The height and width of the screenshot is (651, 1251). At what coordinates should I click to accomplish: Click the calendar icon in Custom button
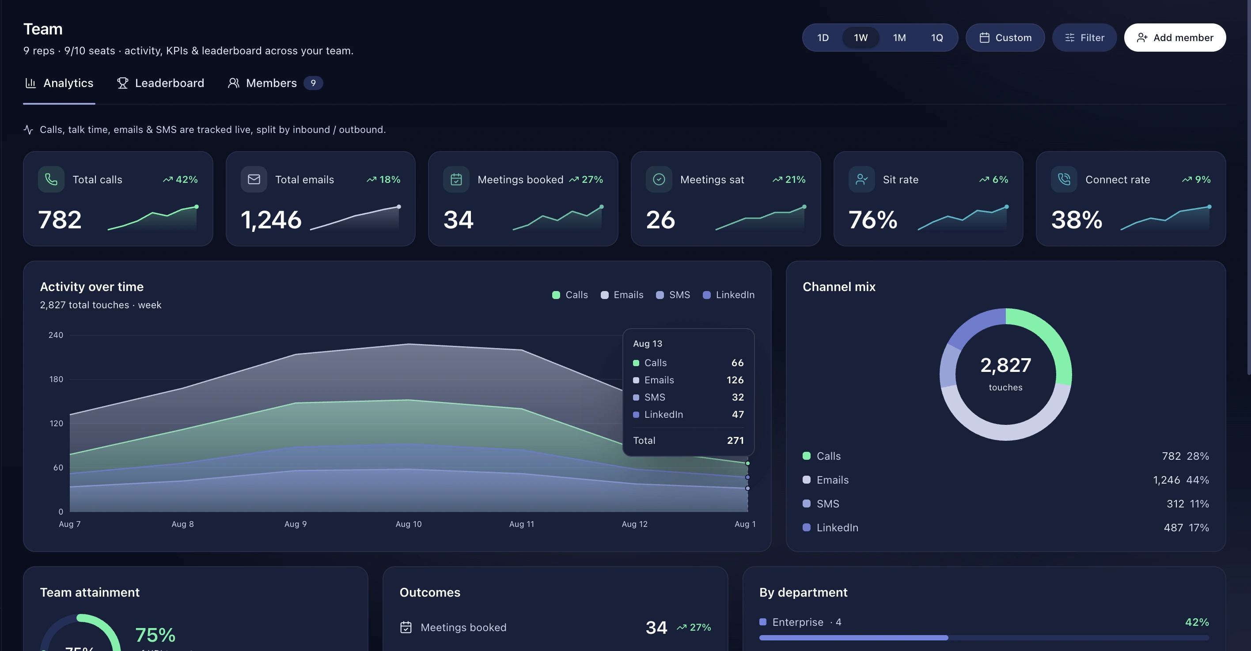[984, 38]
